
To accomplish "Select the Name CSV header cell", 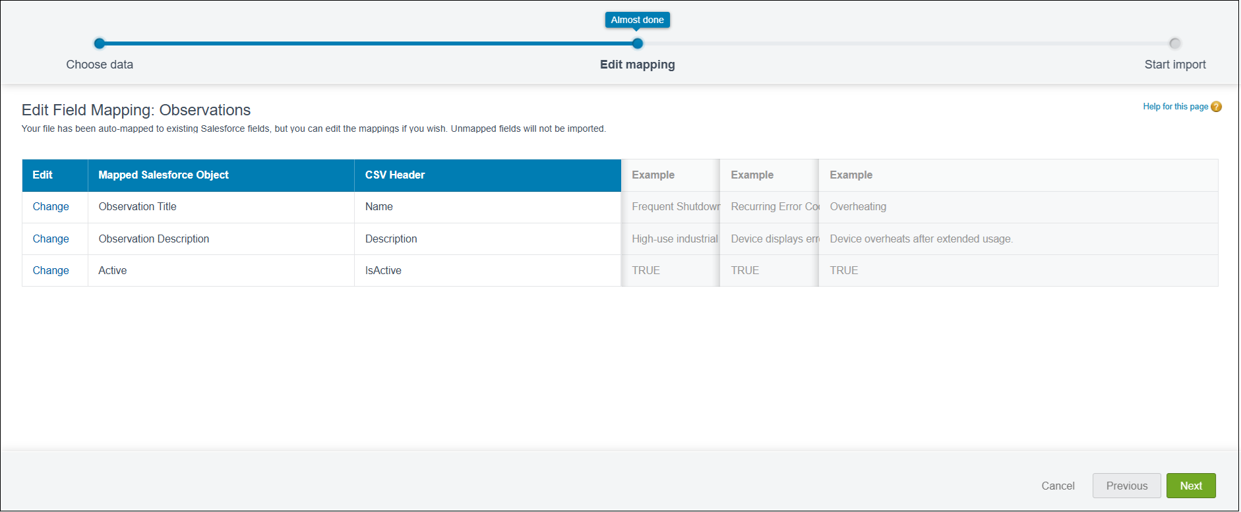I will (488, 207).
